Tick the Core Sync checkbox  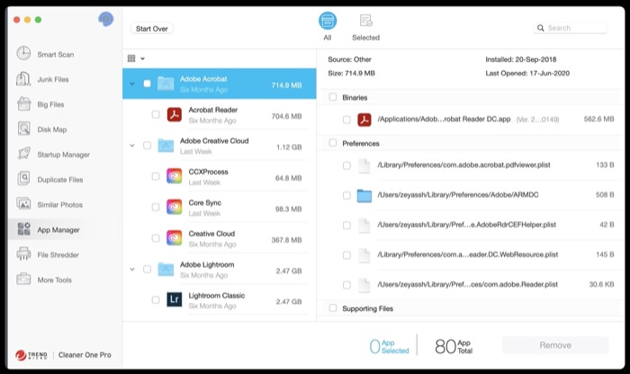click(156, 208)
